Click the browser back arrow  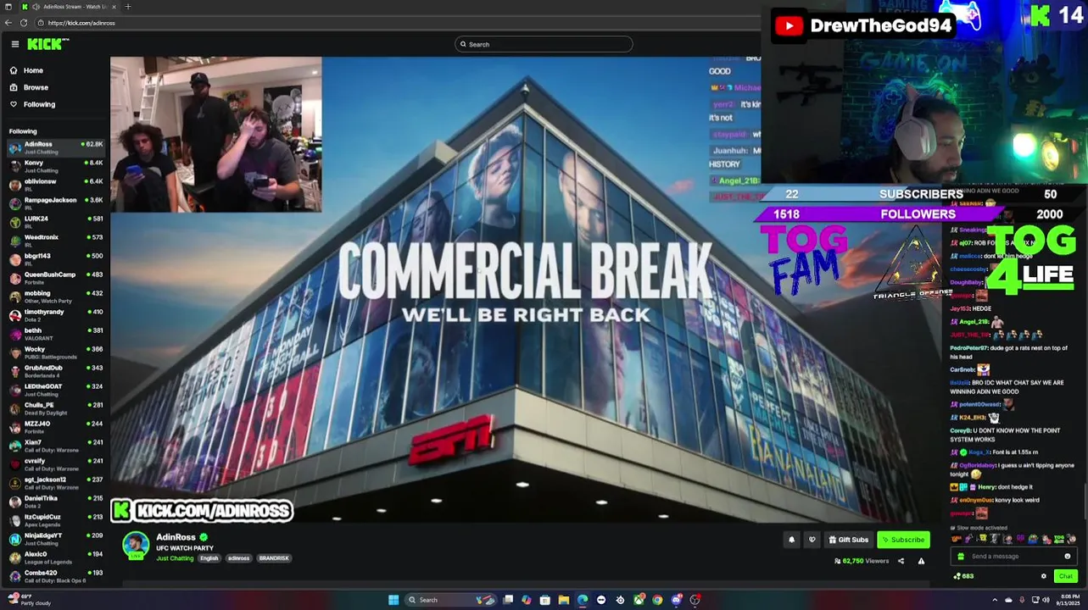[8, 23]
